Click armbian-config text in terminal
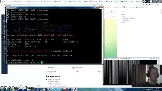This screenshot has width=162, height=91. click(x=61, y=51)
